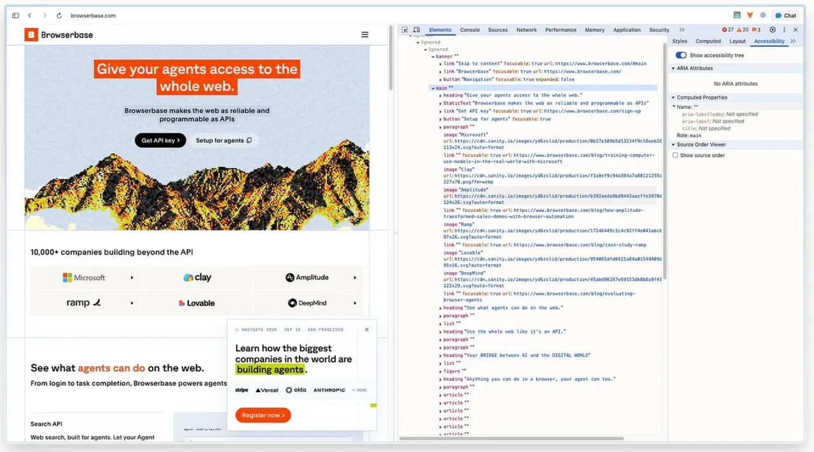The width and height of the screenshot is (814, 452).
Task: Click the browserbase.com address bar
Action: coord(93,15)
